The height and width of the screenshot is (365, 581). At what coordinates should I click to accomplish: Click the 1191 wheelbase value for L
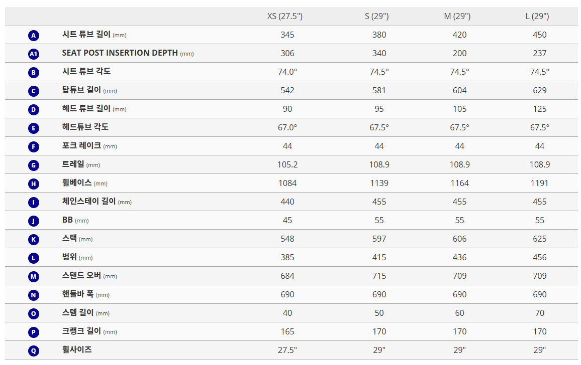(x=539, y=183)
